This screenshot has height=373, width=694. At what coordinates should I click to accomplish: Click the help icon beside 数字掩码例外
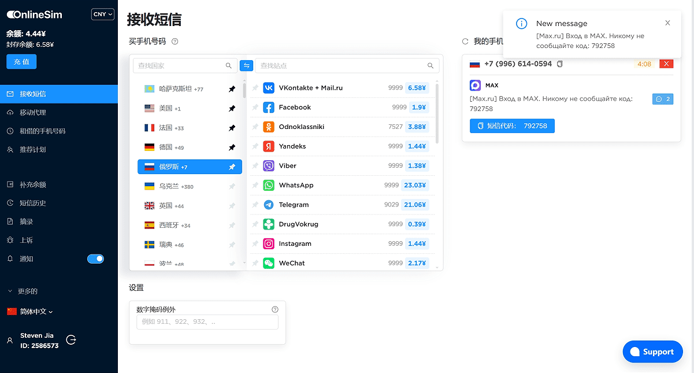click(275, 309)
